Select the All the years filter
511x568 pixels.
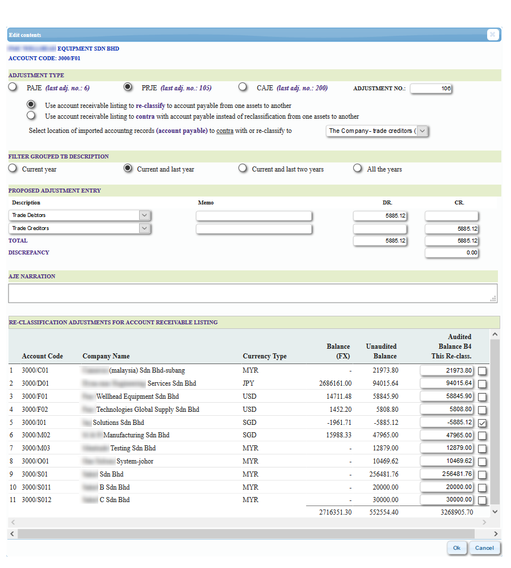[357, 169]
